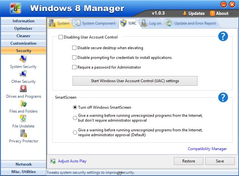Click the Files and Folders label
Image resolution: width=239 pixels, height=176 pixels.
click(23, 111)
